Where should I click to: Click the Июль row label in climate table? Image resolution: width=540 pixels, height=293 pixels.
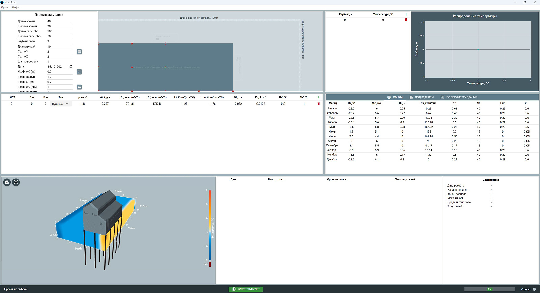click(x=332, y=136)
